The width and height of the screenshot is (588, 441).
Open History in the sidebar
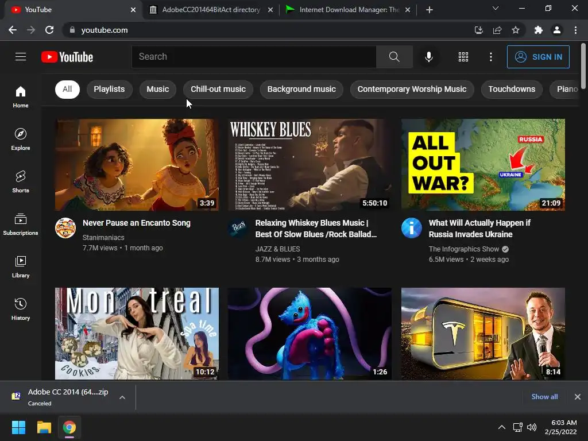21,310
